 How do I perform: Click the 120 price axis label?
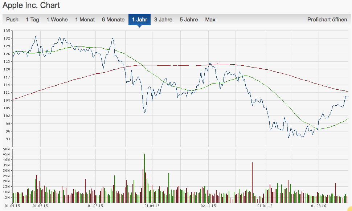point(7,69)
